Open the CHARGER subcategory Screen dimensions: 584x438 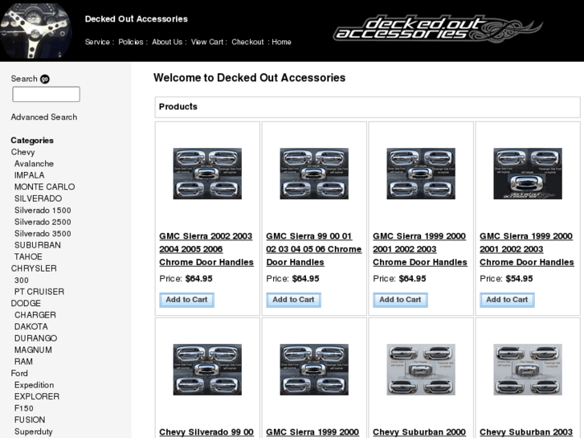[35, 315]
